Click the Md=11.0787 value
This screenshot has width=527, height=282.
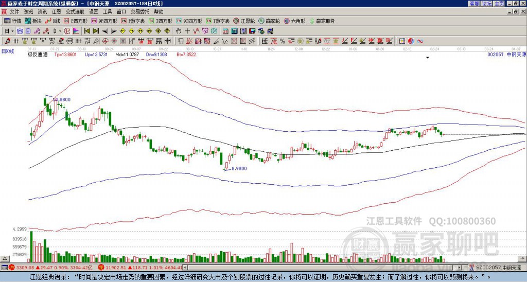[x=127, y=55]
